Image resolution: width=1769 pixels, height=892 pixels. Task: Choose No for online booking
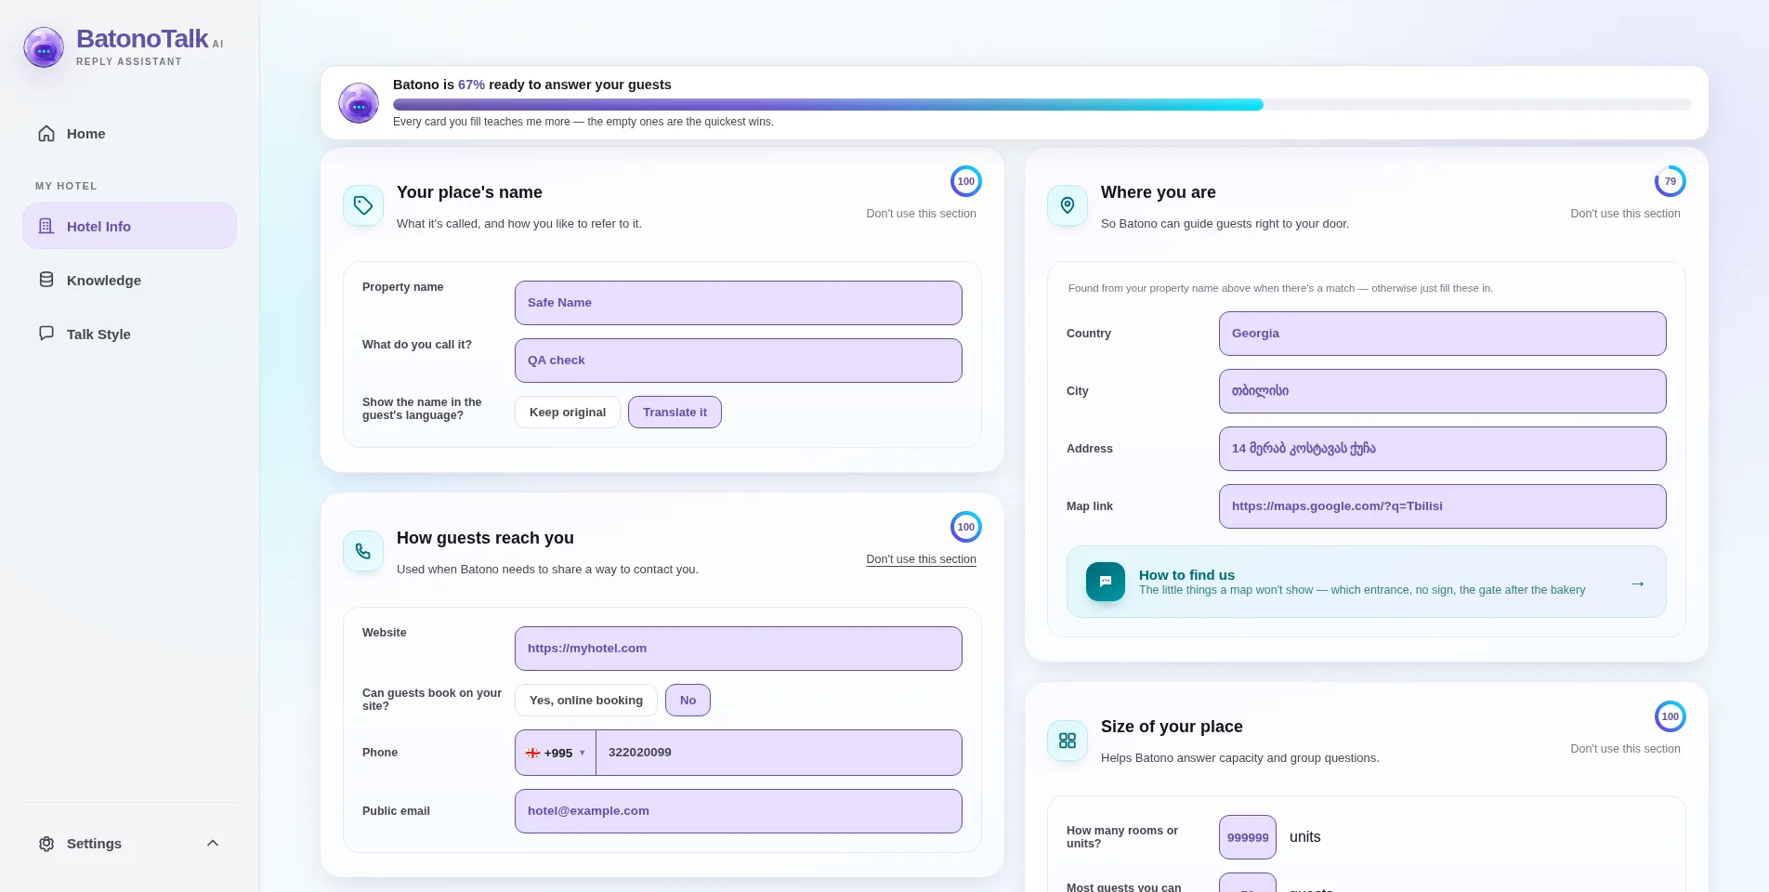pyautogui.click(x=688, y=701)
